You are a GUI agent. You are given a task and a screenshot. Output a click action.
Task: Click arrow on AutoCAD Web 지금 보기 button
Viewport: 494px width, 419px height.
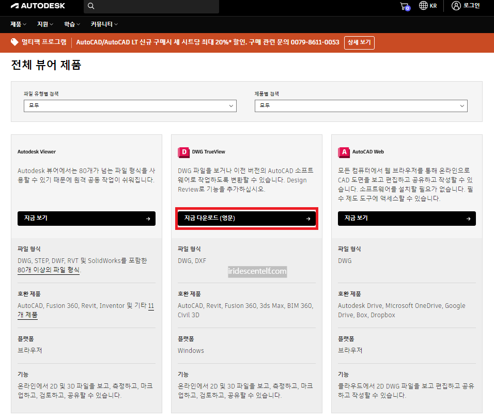469,219
